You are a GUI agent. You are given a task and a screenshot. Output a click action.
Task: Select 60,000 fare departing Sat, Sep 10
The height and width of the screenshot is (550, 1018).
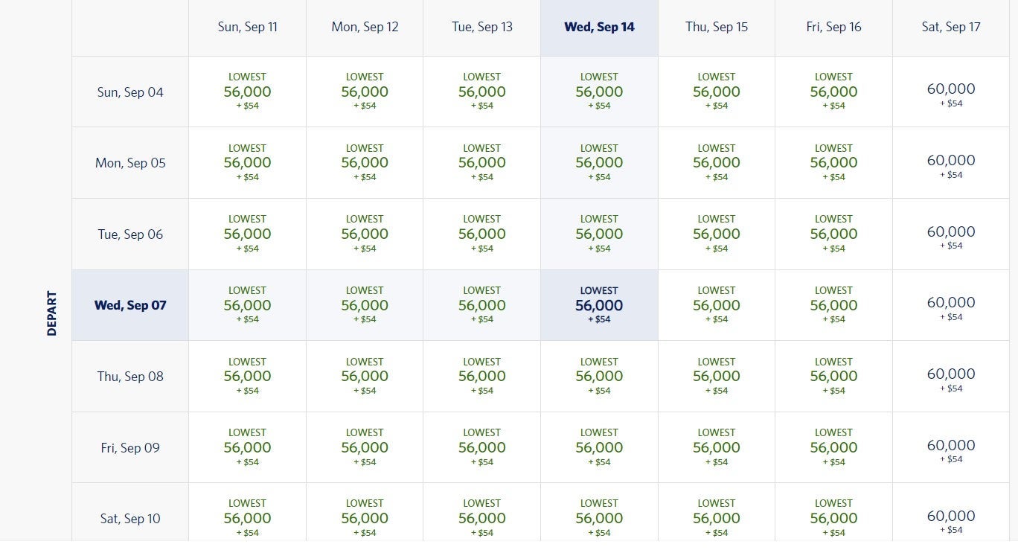tap(951, 519)
